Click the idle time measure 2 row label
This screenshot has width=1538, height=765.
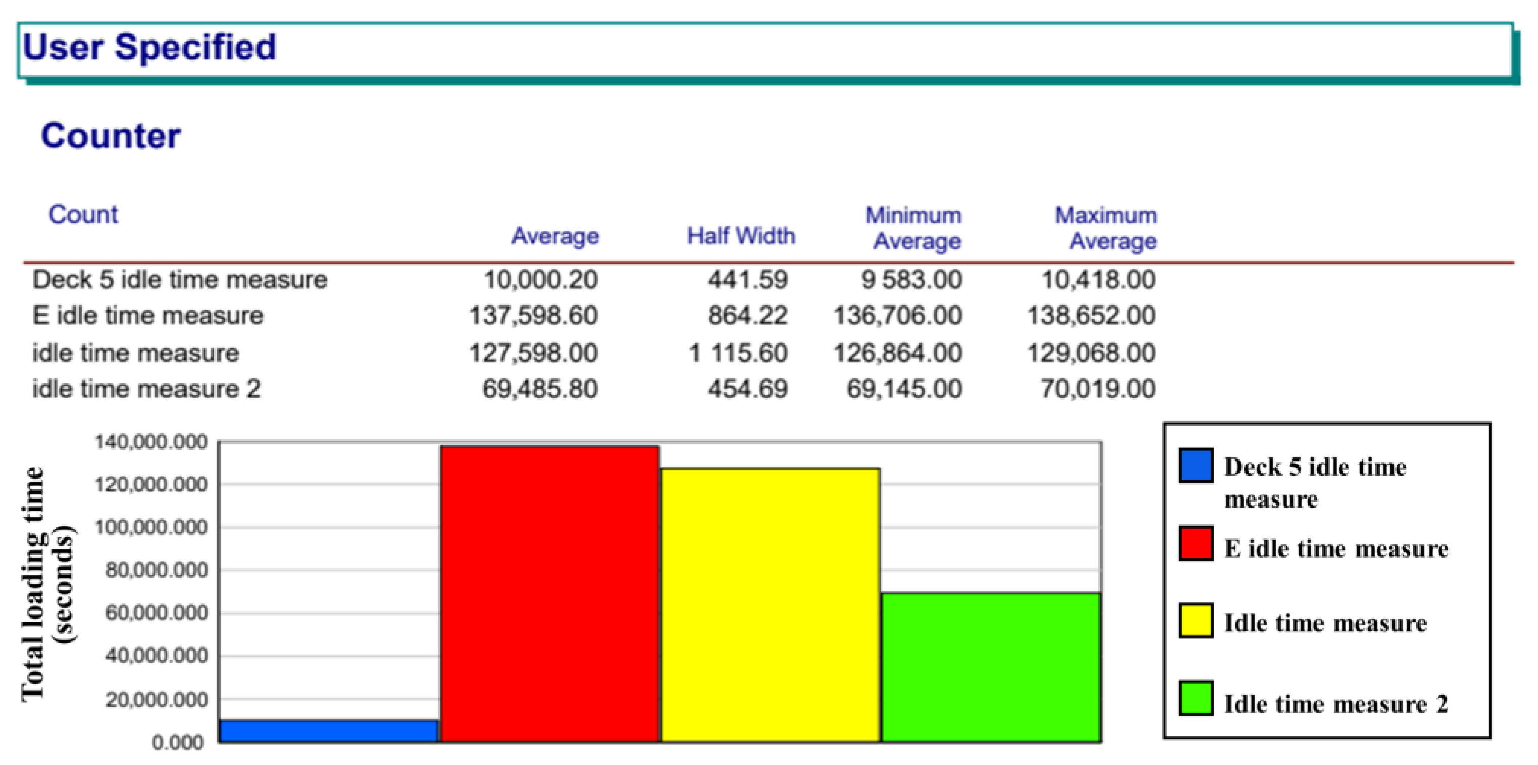tap(147, 389)
